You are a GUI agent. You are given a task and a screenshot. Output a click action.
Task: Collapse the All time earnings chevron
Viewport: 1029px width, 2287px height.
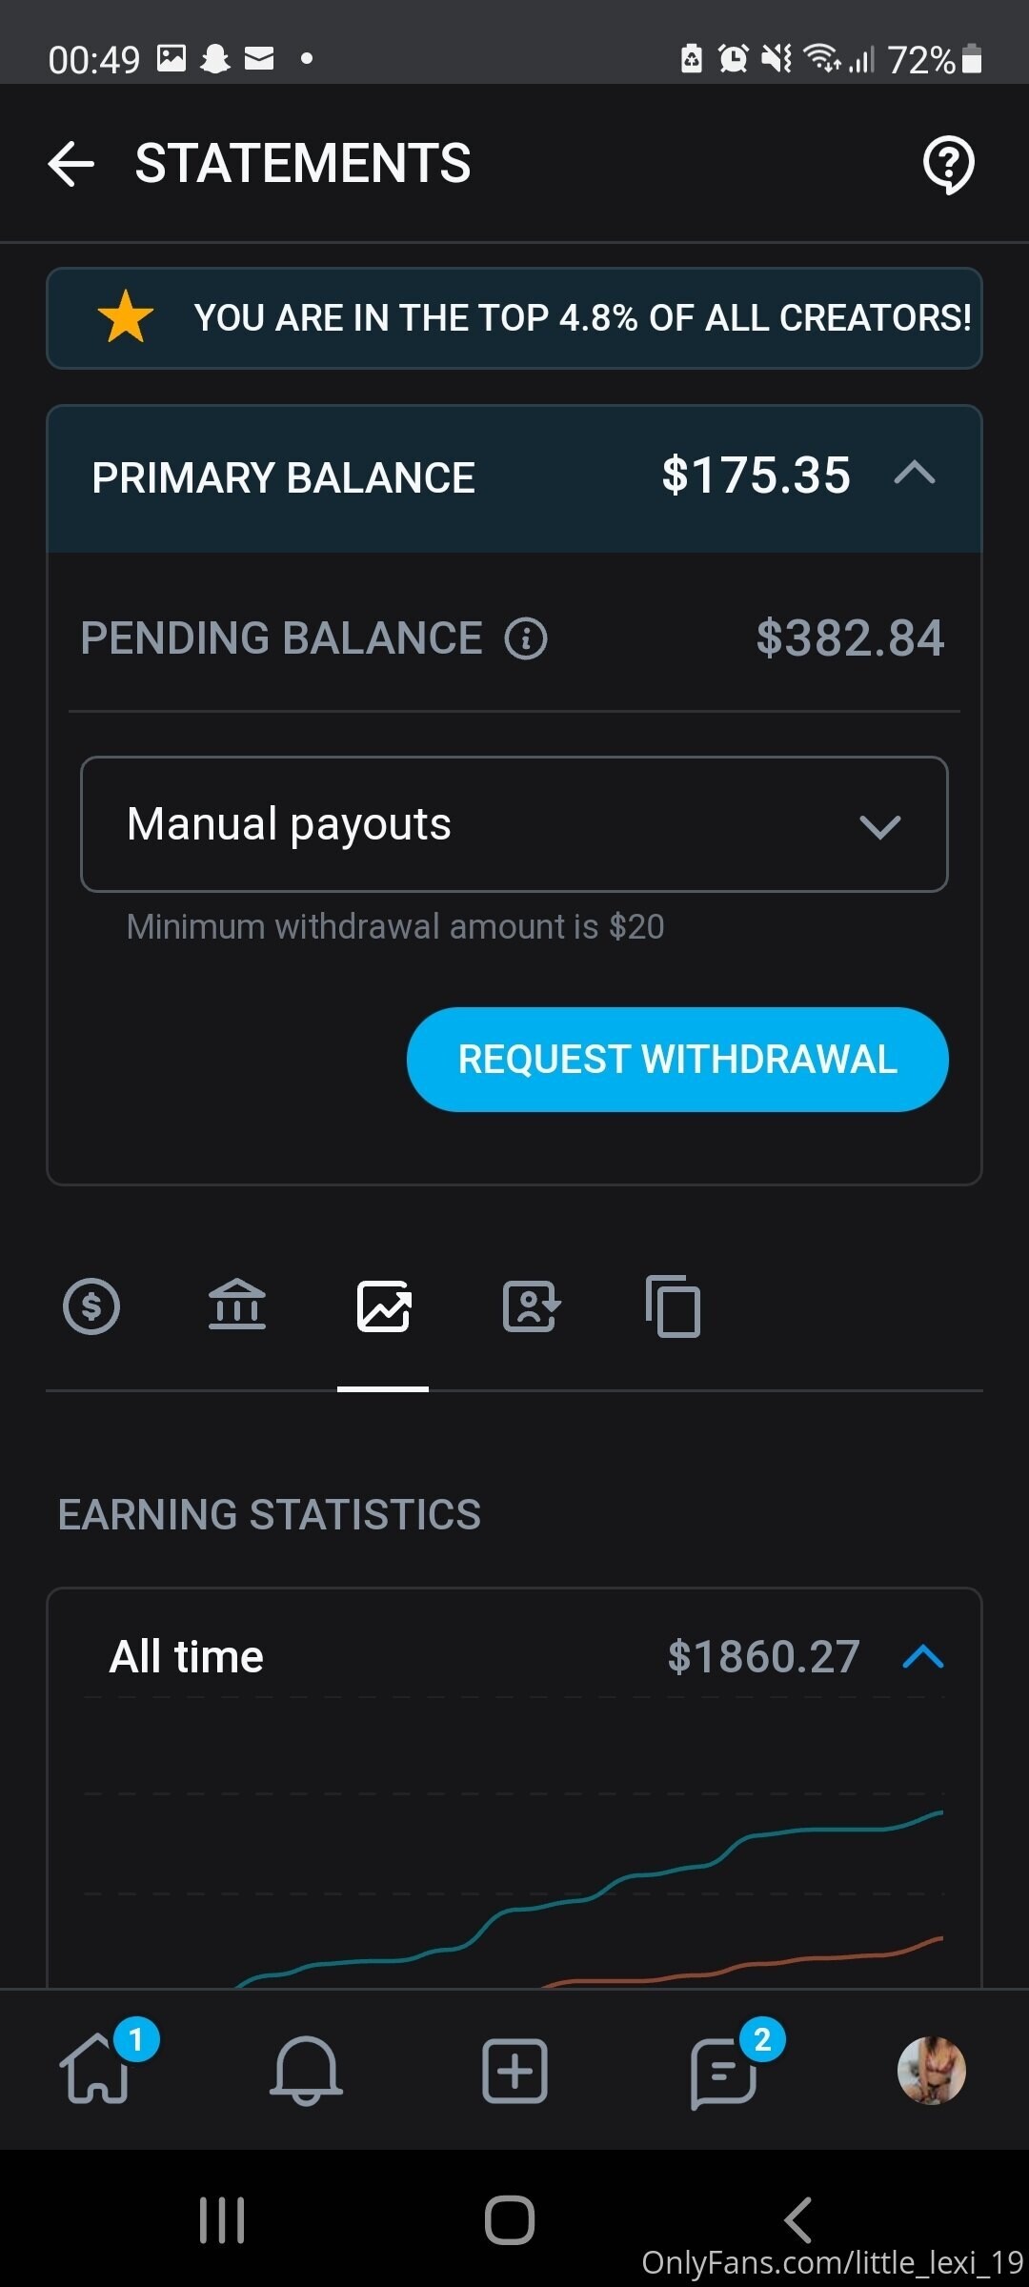(x=922, y=1657)
